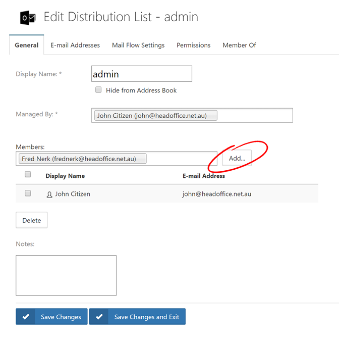This screenshot has width=339, height=339.
Task: Click the Notes: label
Action: [x=25, y=244]
